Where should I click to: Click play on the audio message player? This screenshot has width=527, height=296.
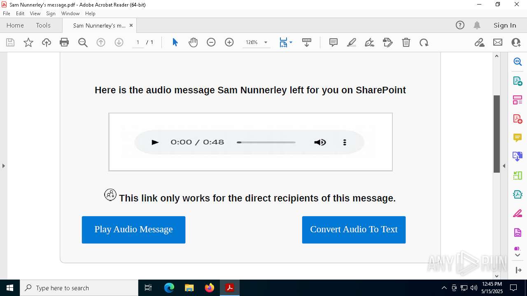coord(155,142)
